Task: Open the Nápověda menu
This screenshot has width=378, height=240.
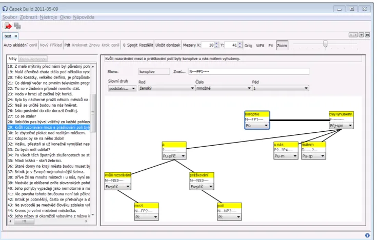Action: 84,17
